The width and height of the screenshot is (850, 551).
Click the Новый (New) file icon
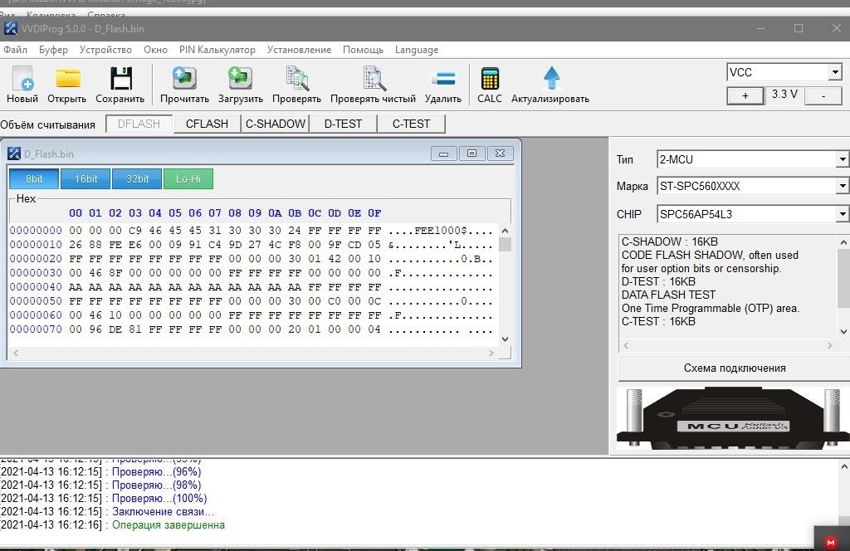(22, 79)
